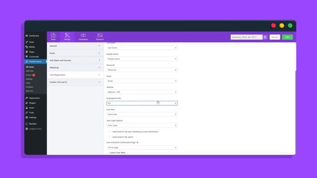Open the Biographical Info dropdown showing Bio
Viewport: 317px width, 178px height.
[x=142, y=103]
